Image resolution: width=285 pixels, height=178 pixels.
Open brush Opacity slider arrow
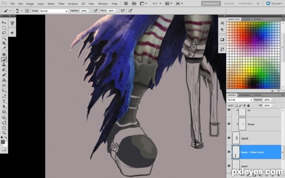[90, 11]
